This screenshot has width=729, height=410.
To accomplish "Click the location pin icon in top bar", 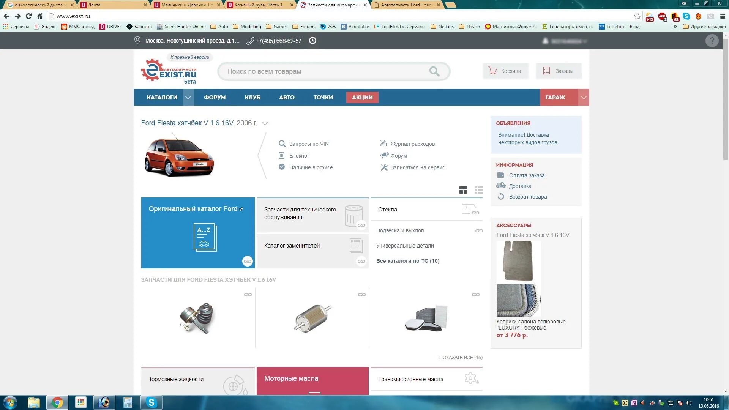I will pyautogui.click(x=137, y=41).
